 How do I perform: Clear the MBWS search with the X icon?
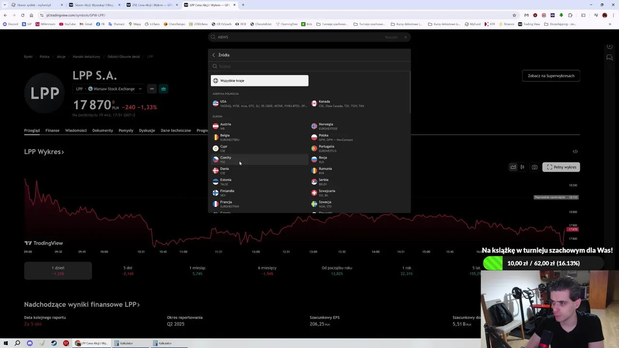(x=406, y=37)
